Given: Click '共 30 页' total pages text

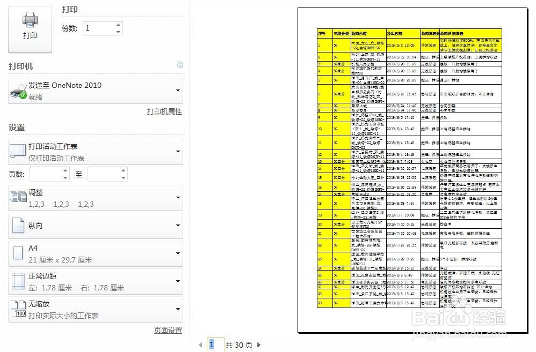Looking at the screenshot, I should pos(239,345).
